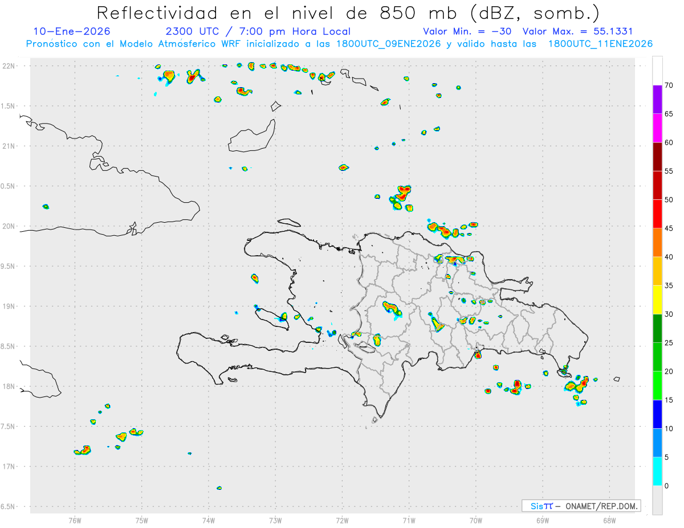The width and height of the screenshot is (684, 528).
Task: Click the latitude axis label "20N"
Action: [x=9, y=226]
